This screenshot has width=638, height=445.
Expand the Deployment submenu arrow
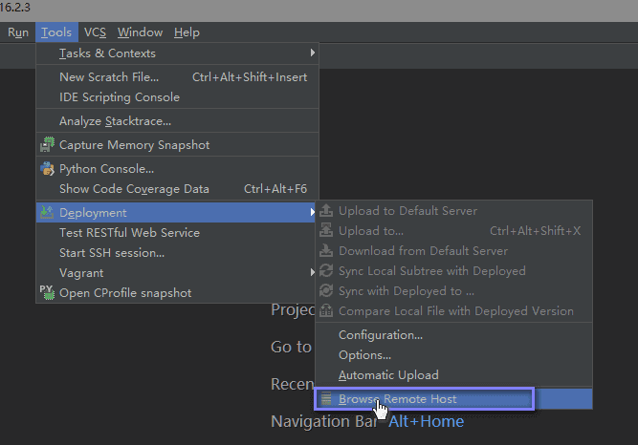[312, 212]
